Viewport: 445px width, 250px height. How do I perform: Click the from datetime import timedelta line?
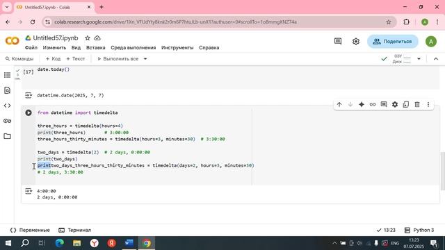point(77,112)
